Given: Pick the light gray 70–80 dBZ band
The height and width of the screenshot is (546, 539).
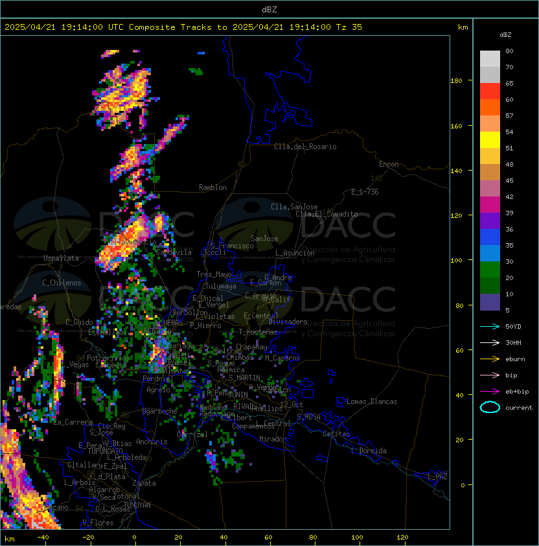Looking at the screenshot, I should pos(490,59).
